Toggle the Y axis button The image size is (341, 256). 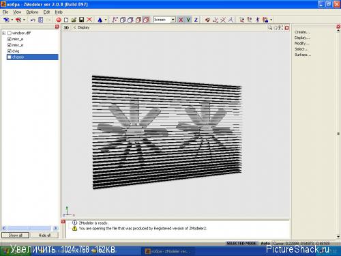pos(188,20)
